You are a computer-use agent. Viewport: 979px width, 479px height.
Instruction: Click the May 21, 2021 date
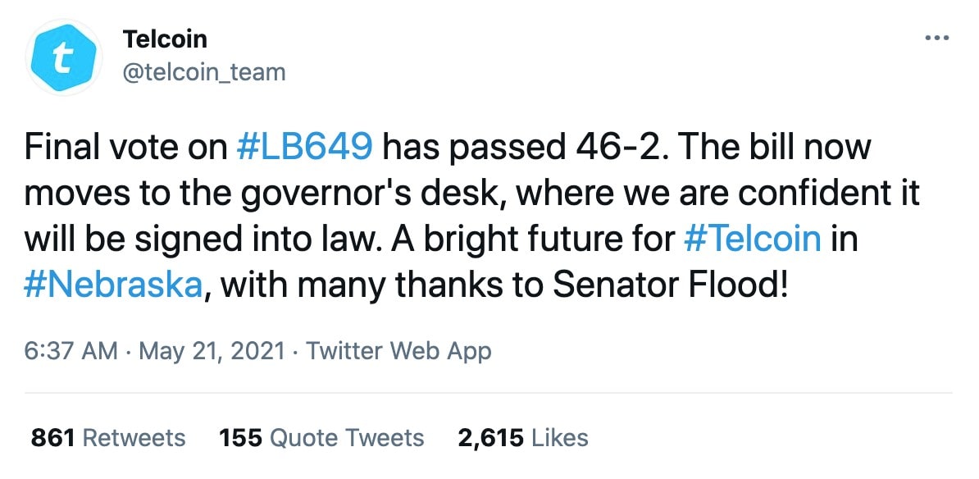(x=212, y=351)
